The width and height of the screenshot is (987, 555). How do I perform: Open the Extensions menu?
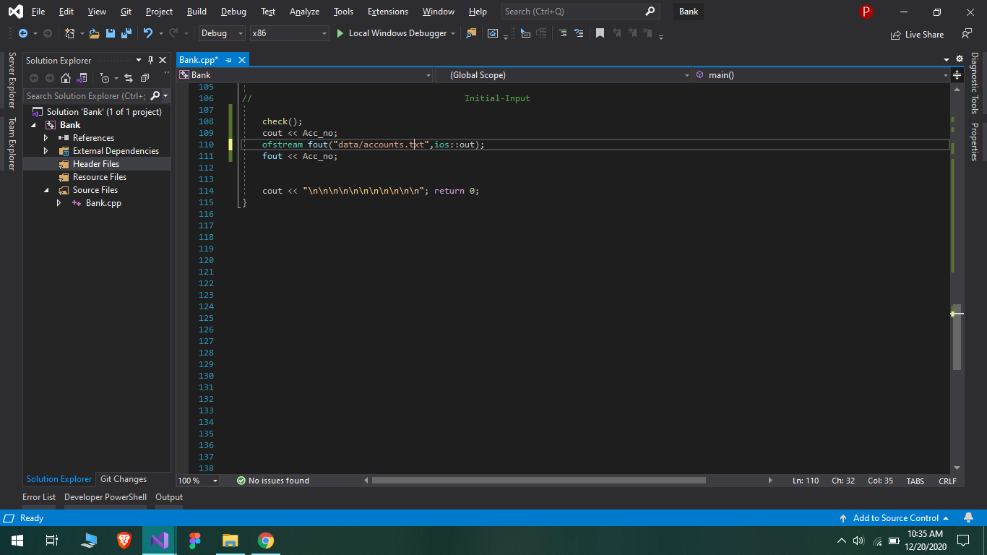pos(388,12)
